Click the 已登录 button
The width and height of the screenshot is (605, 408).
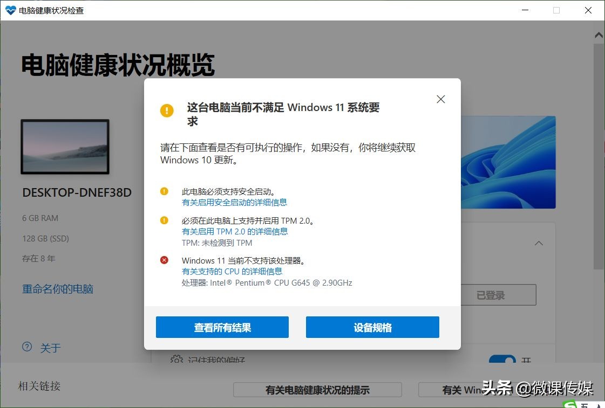click(498, 295)
